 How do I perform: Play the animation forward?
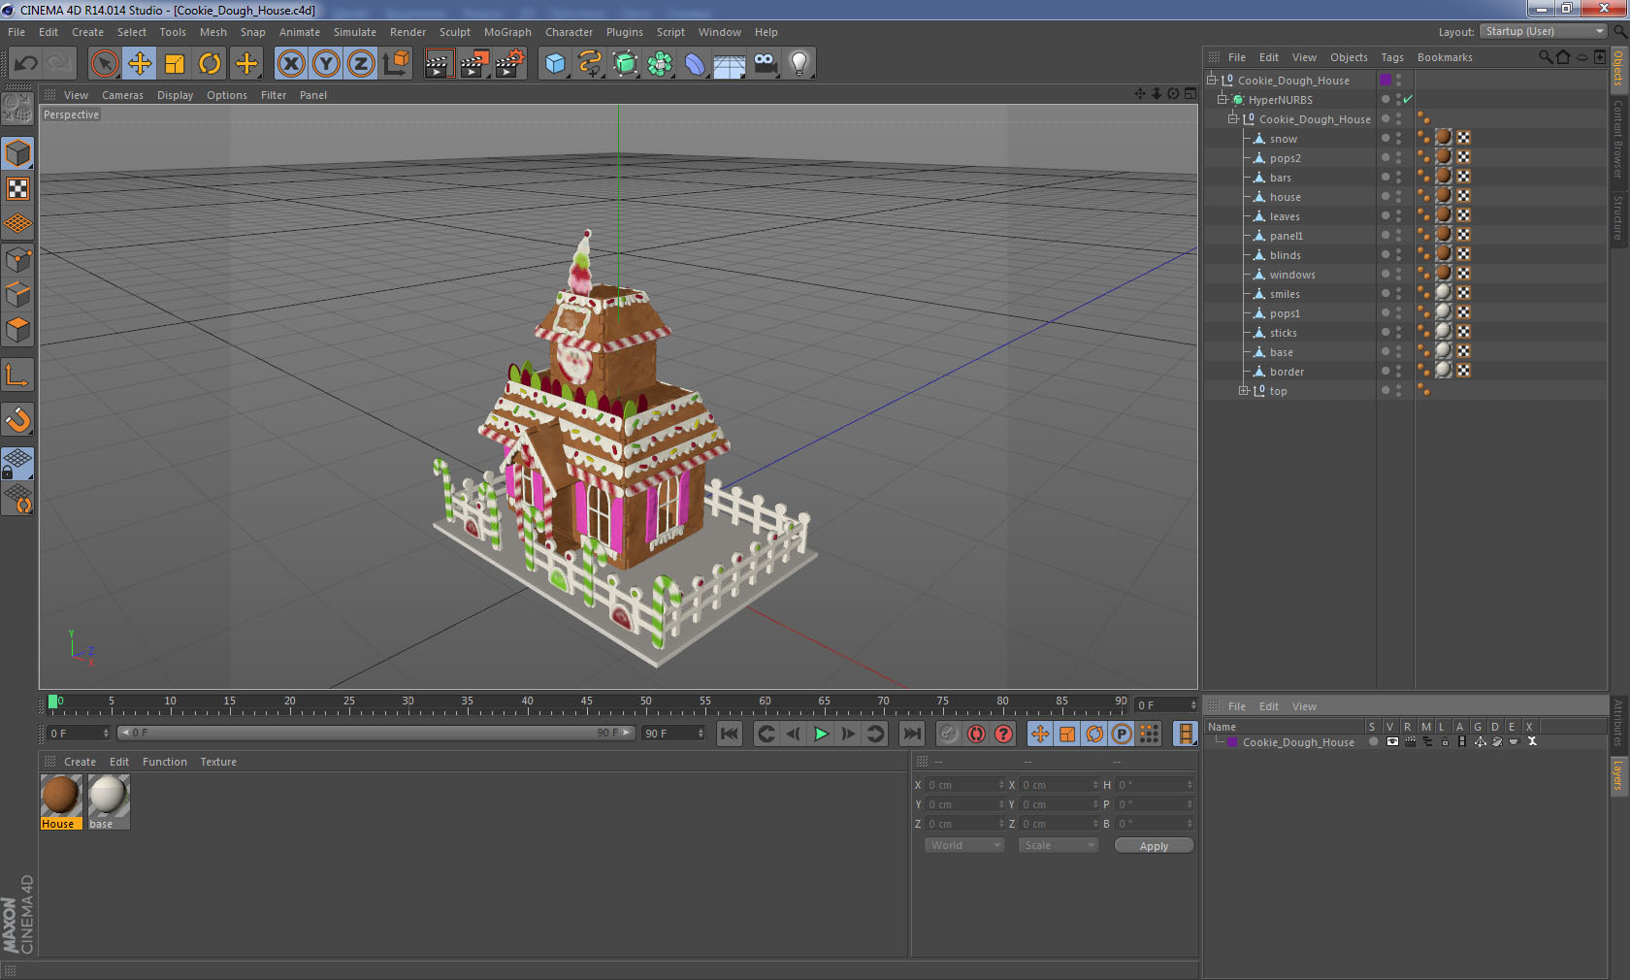click(x=821, y=734)
